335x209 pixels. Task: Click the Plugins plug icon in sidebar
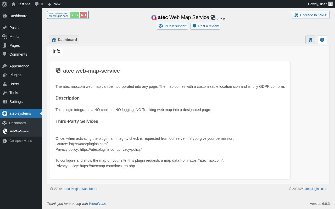click(x=5, y=75)
